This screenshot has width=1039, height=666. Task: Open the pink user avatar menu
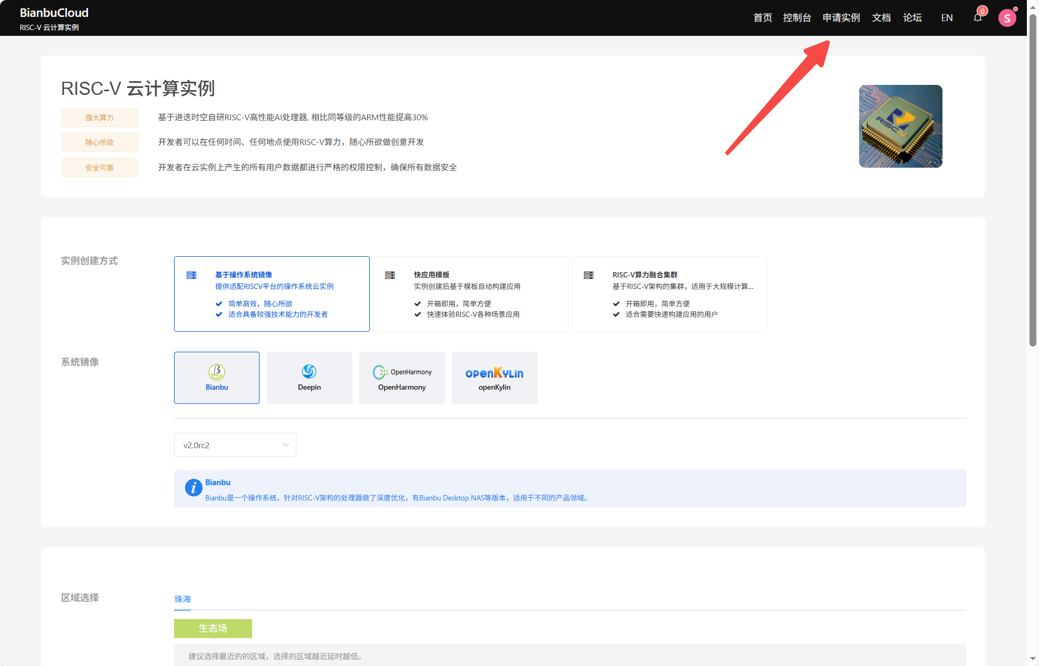pyautogui.click(x=1007, y=18)
